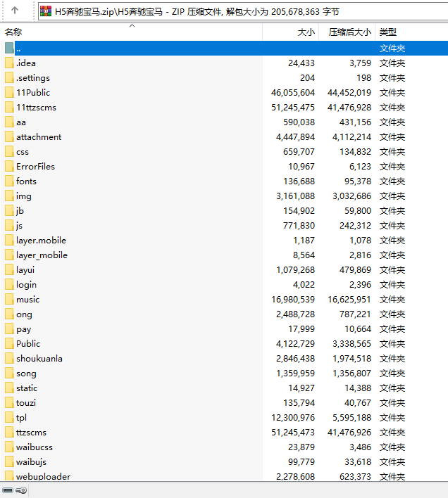Sort by 压缩后大小 column header
The height and width of the screenshot is (498, 448).
350,32
